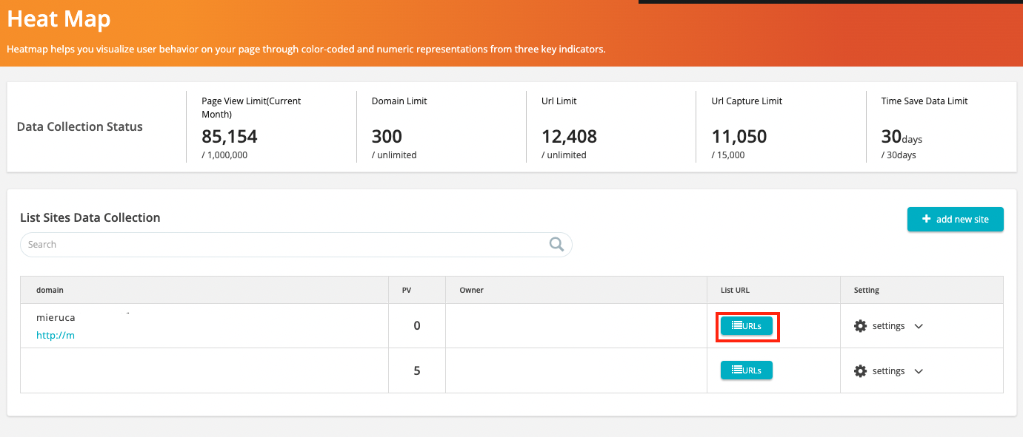Open the http://m domain link
This screenshot has width=1023, height=437.
click(56, 335)
